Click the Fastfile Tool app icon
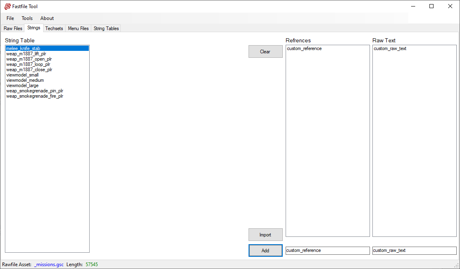Screen dimensions: 460x269 click(x=7, y=7)
